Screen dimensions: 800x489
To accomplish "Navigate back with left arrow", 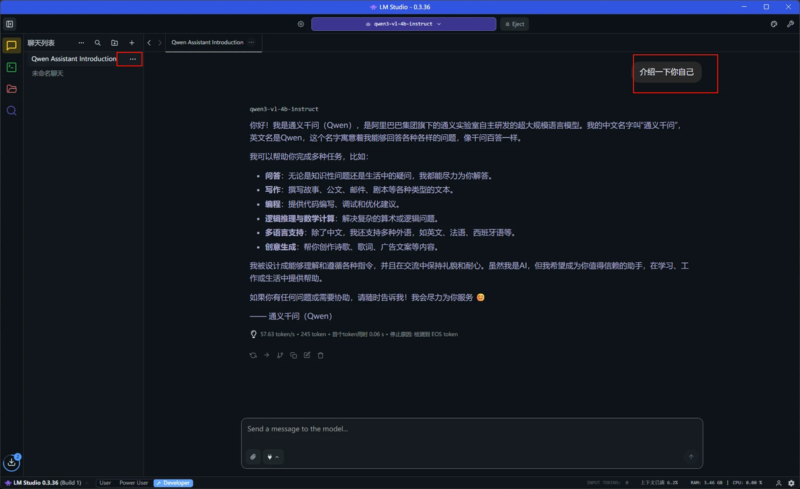I will [149, 43].
